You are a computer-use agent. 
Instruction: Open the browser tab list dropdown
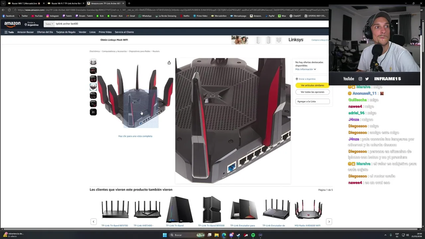pyautogui.click(x=3, y=3)
